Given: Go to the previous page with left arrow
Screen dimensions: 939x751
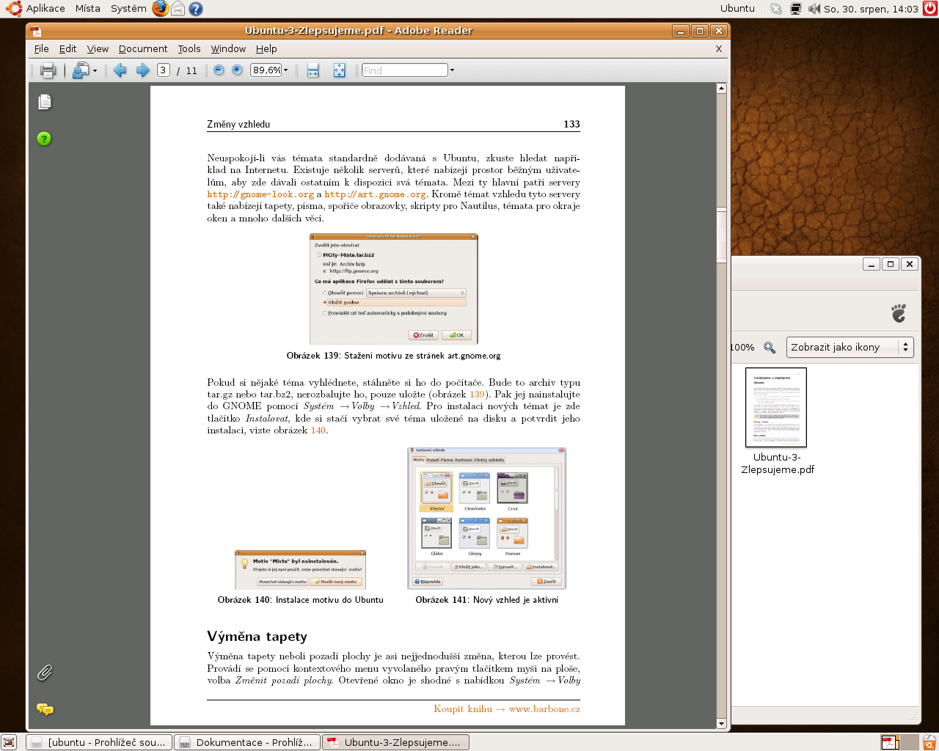Looking at the screenshot, I should pyautogui.click(x=120, y=70).
